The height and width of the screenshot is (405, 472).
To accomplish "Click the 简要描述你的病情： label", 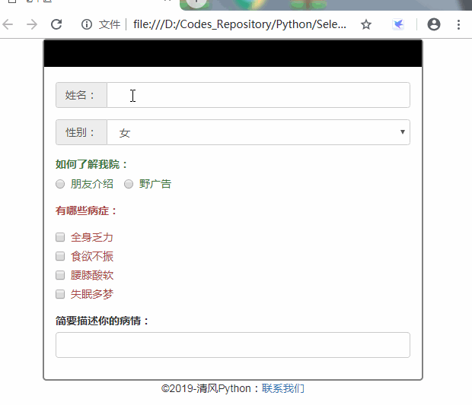I will [103, 321].
